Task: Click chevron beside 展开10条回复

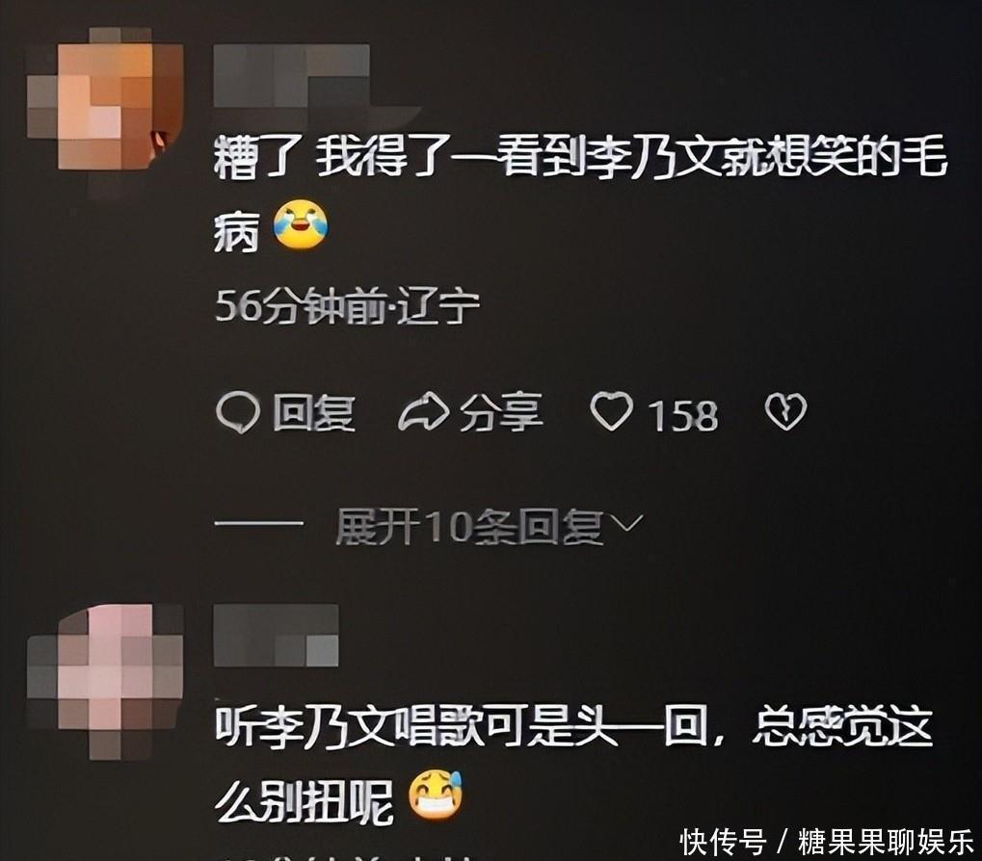Action: 626,523
